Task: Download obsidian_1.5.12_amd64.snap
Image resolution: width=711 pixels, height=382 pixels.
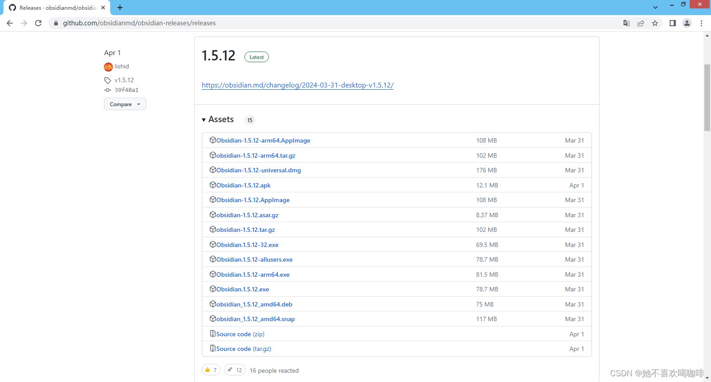Action: click(256, 319)
